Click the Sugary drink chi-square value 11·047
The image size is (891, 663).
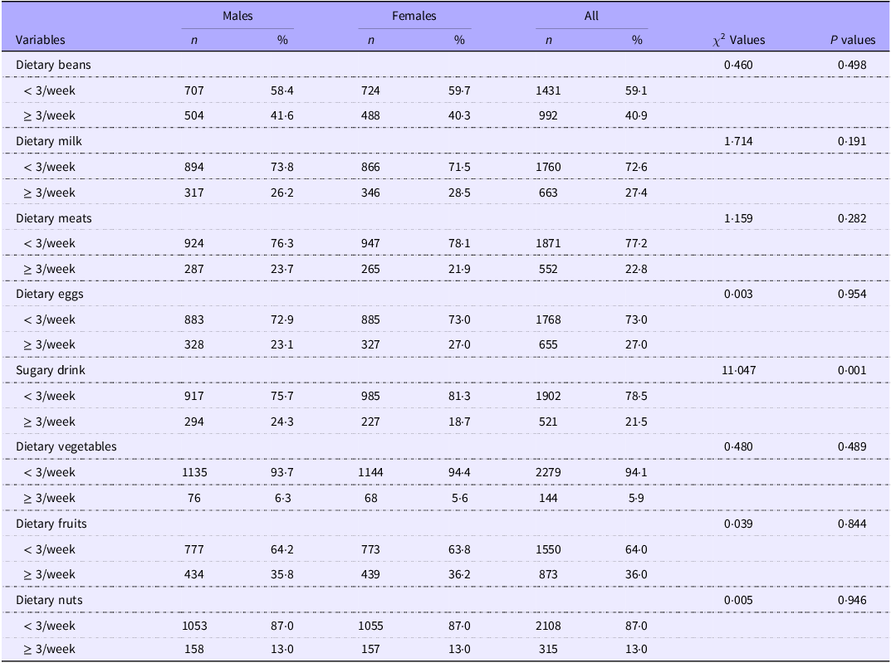pyautogui.click(x=738, y=370)
